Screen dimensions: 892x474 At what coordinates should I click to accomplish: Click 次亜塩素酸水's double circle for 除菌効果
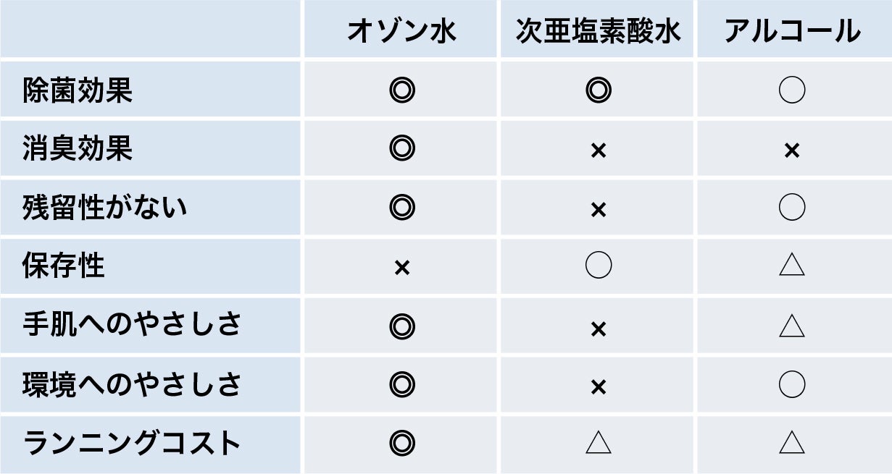coord(598,90)
